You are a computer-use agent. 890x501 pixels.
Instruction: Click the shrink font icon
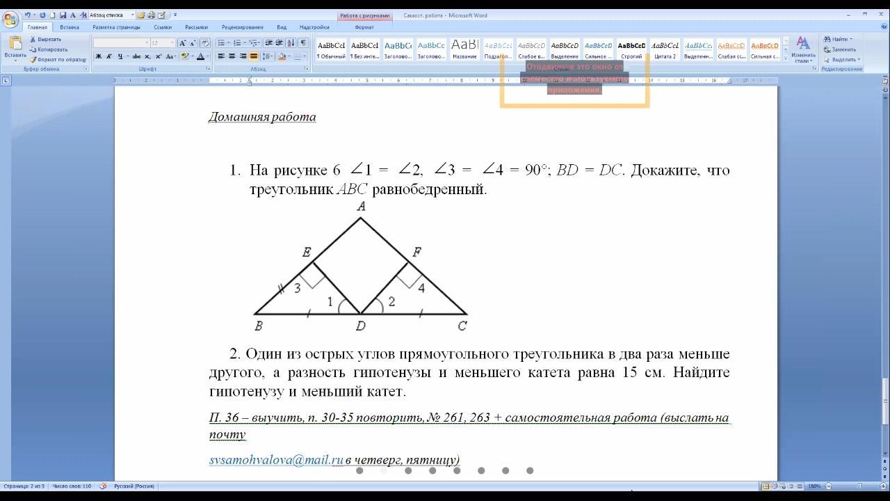[x=193, y=43]
